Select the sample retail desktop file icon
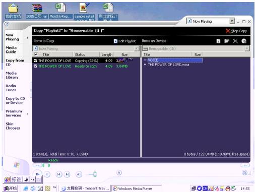 pos(84,12)
